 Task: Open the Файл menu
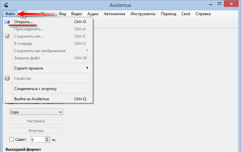click(10, 14)
